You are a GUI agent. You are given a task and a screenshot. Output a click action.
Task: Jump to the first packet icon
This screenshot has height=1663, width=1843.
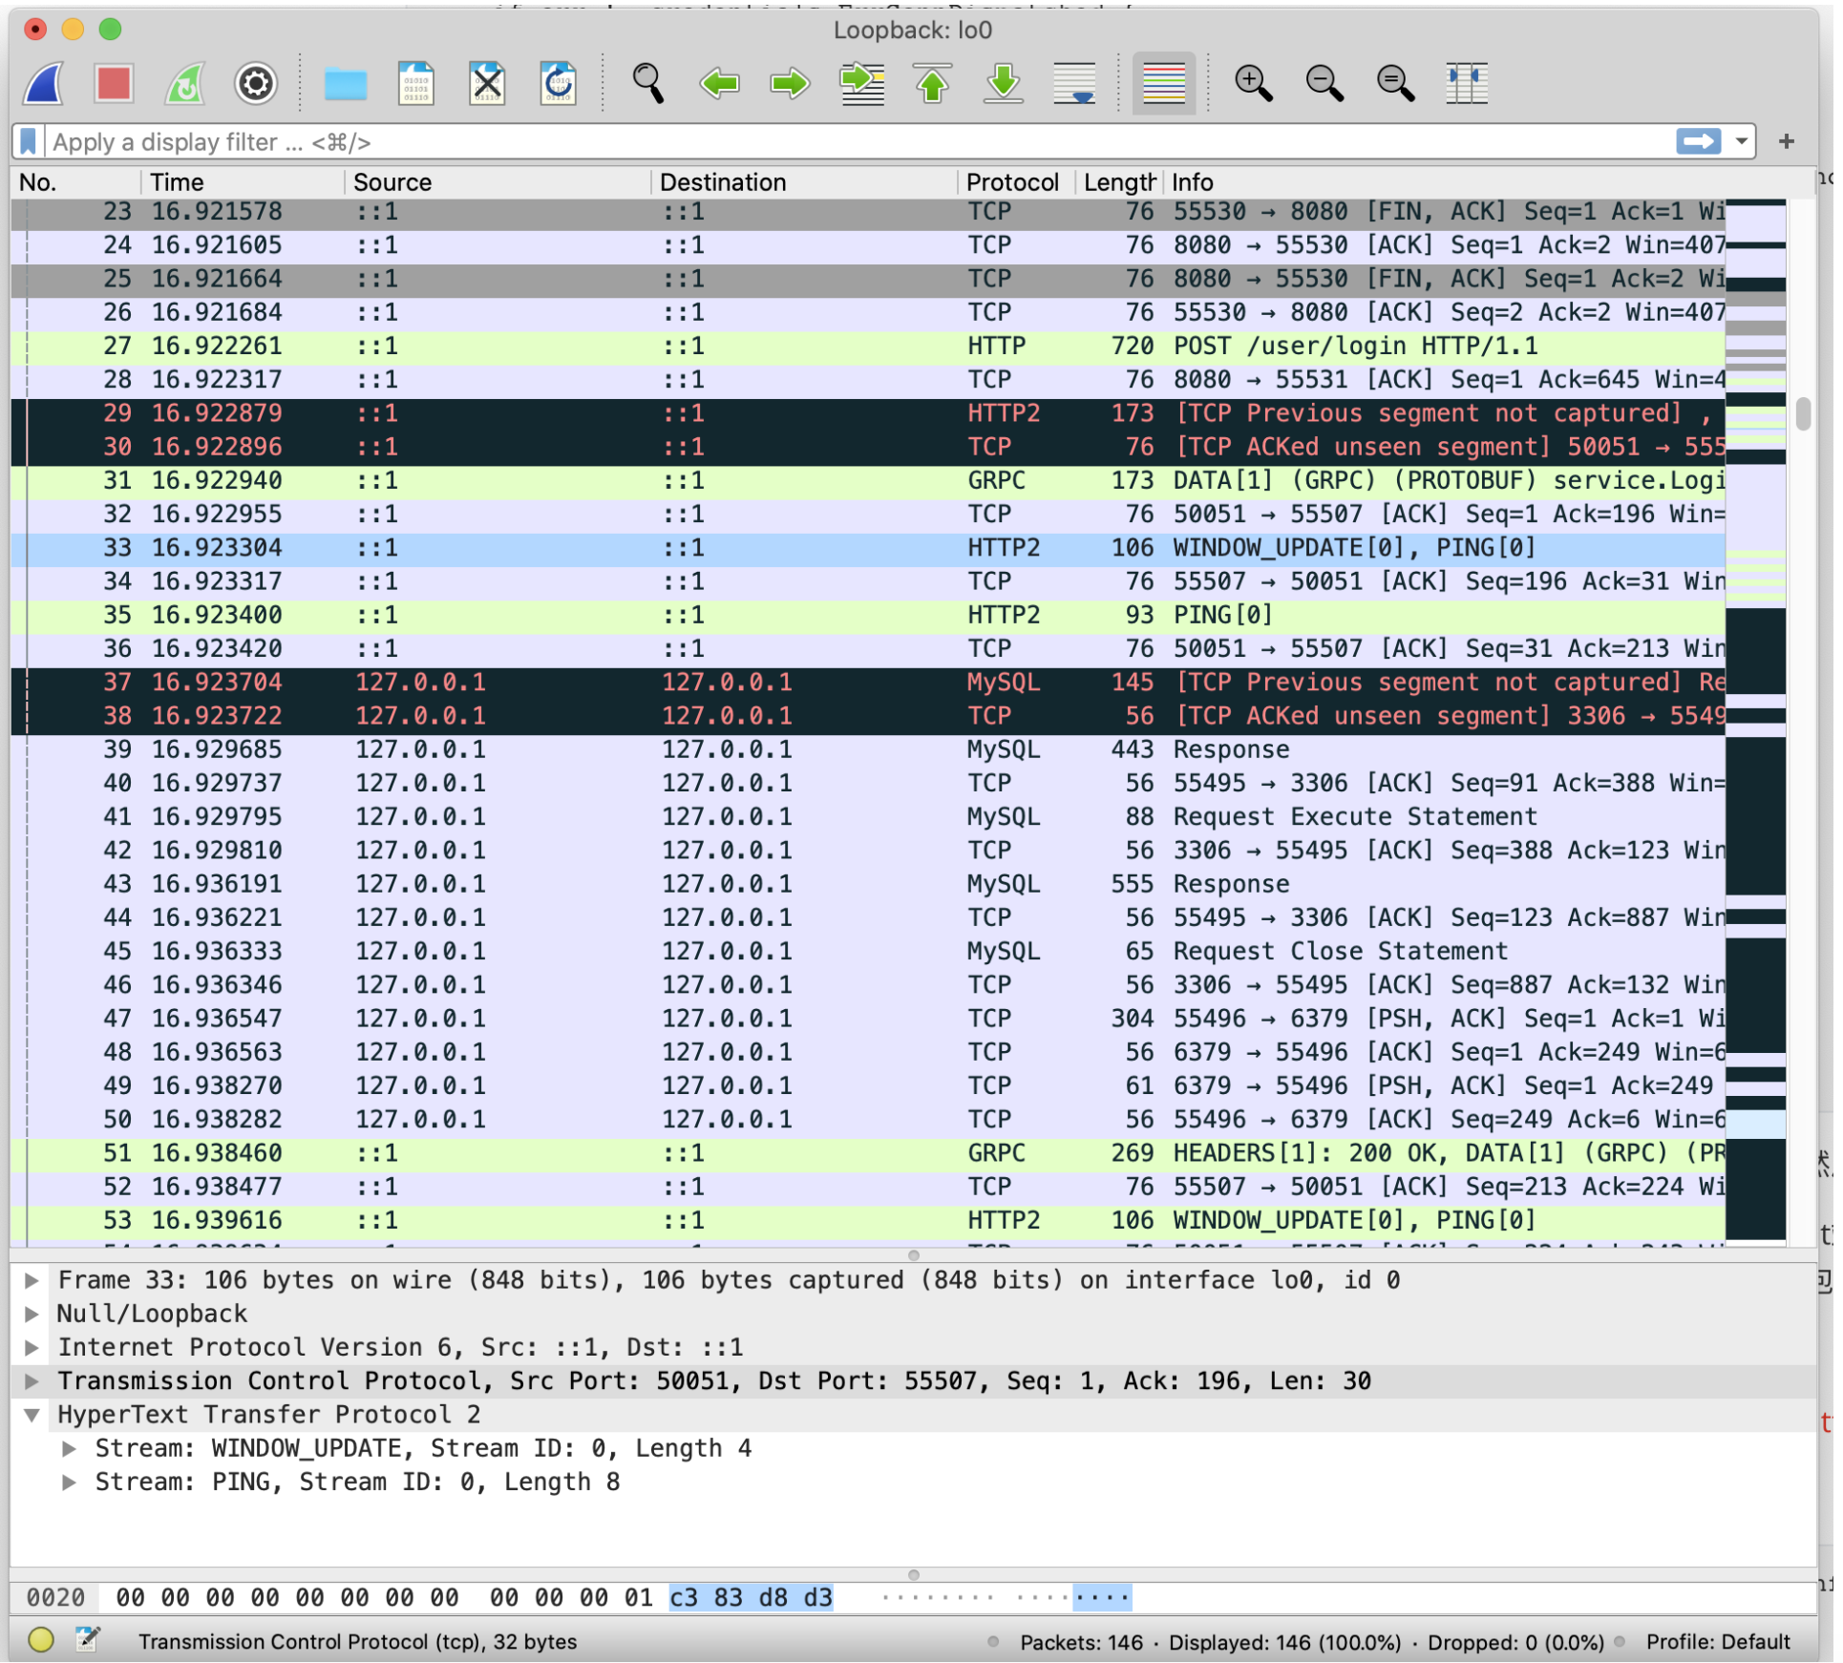pos(934,84)
